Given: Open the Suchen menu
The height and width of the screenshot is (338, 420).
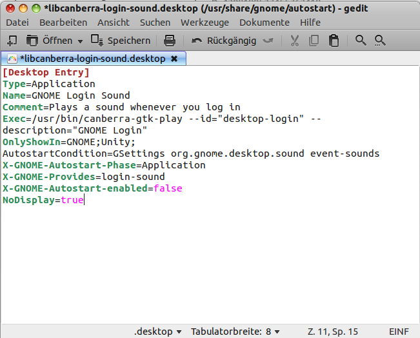Looking at the screenshot, I should click(155, 23).
